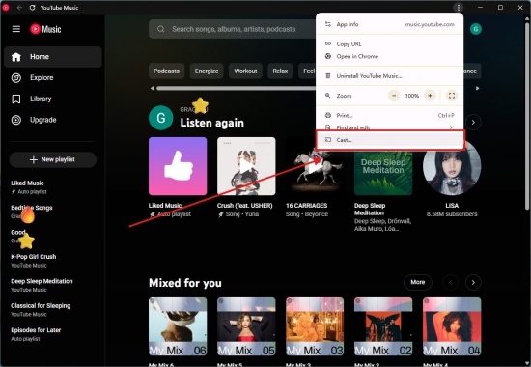Select Uninstall YouTube Music
The width and height of the screenshot is (531, 367).
pos(389,76)
